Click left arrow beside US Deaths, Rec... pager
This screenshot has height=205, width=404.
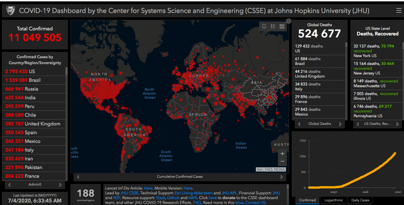coord(358,124)
